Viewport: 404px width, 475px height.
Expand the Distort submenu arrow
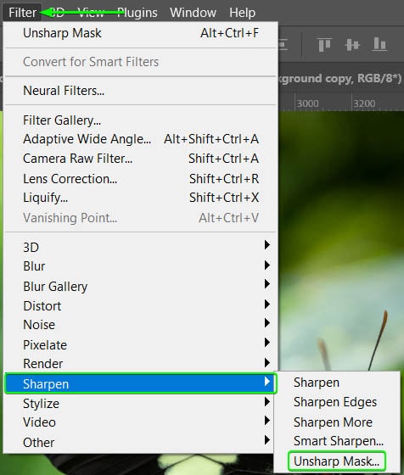[267, 304]
